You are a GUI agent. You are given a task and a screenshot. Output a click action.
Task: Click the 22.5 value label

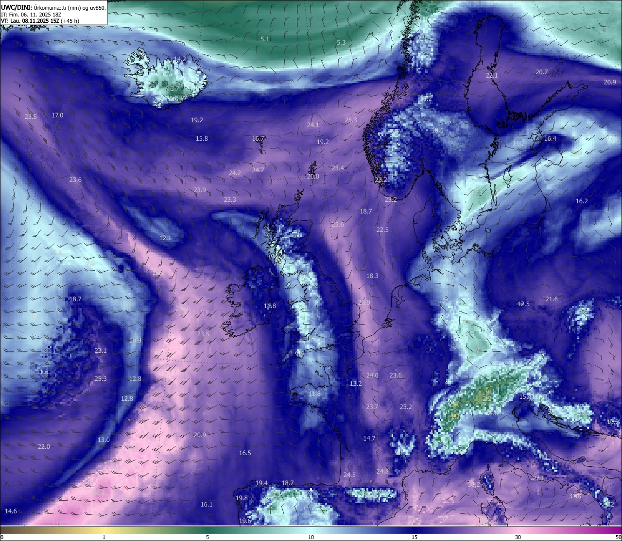point(382,230)
